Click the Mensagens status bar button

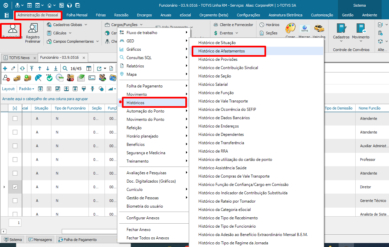click(x=40, y=240)
